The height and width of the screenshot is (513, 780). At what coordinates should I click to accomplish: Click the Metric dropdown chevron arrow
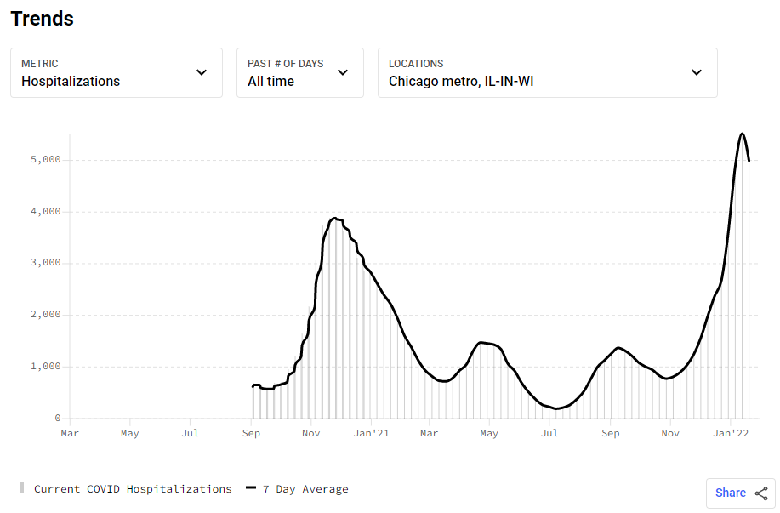click(x=202, y=72)
